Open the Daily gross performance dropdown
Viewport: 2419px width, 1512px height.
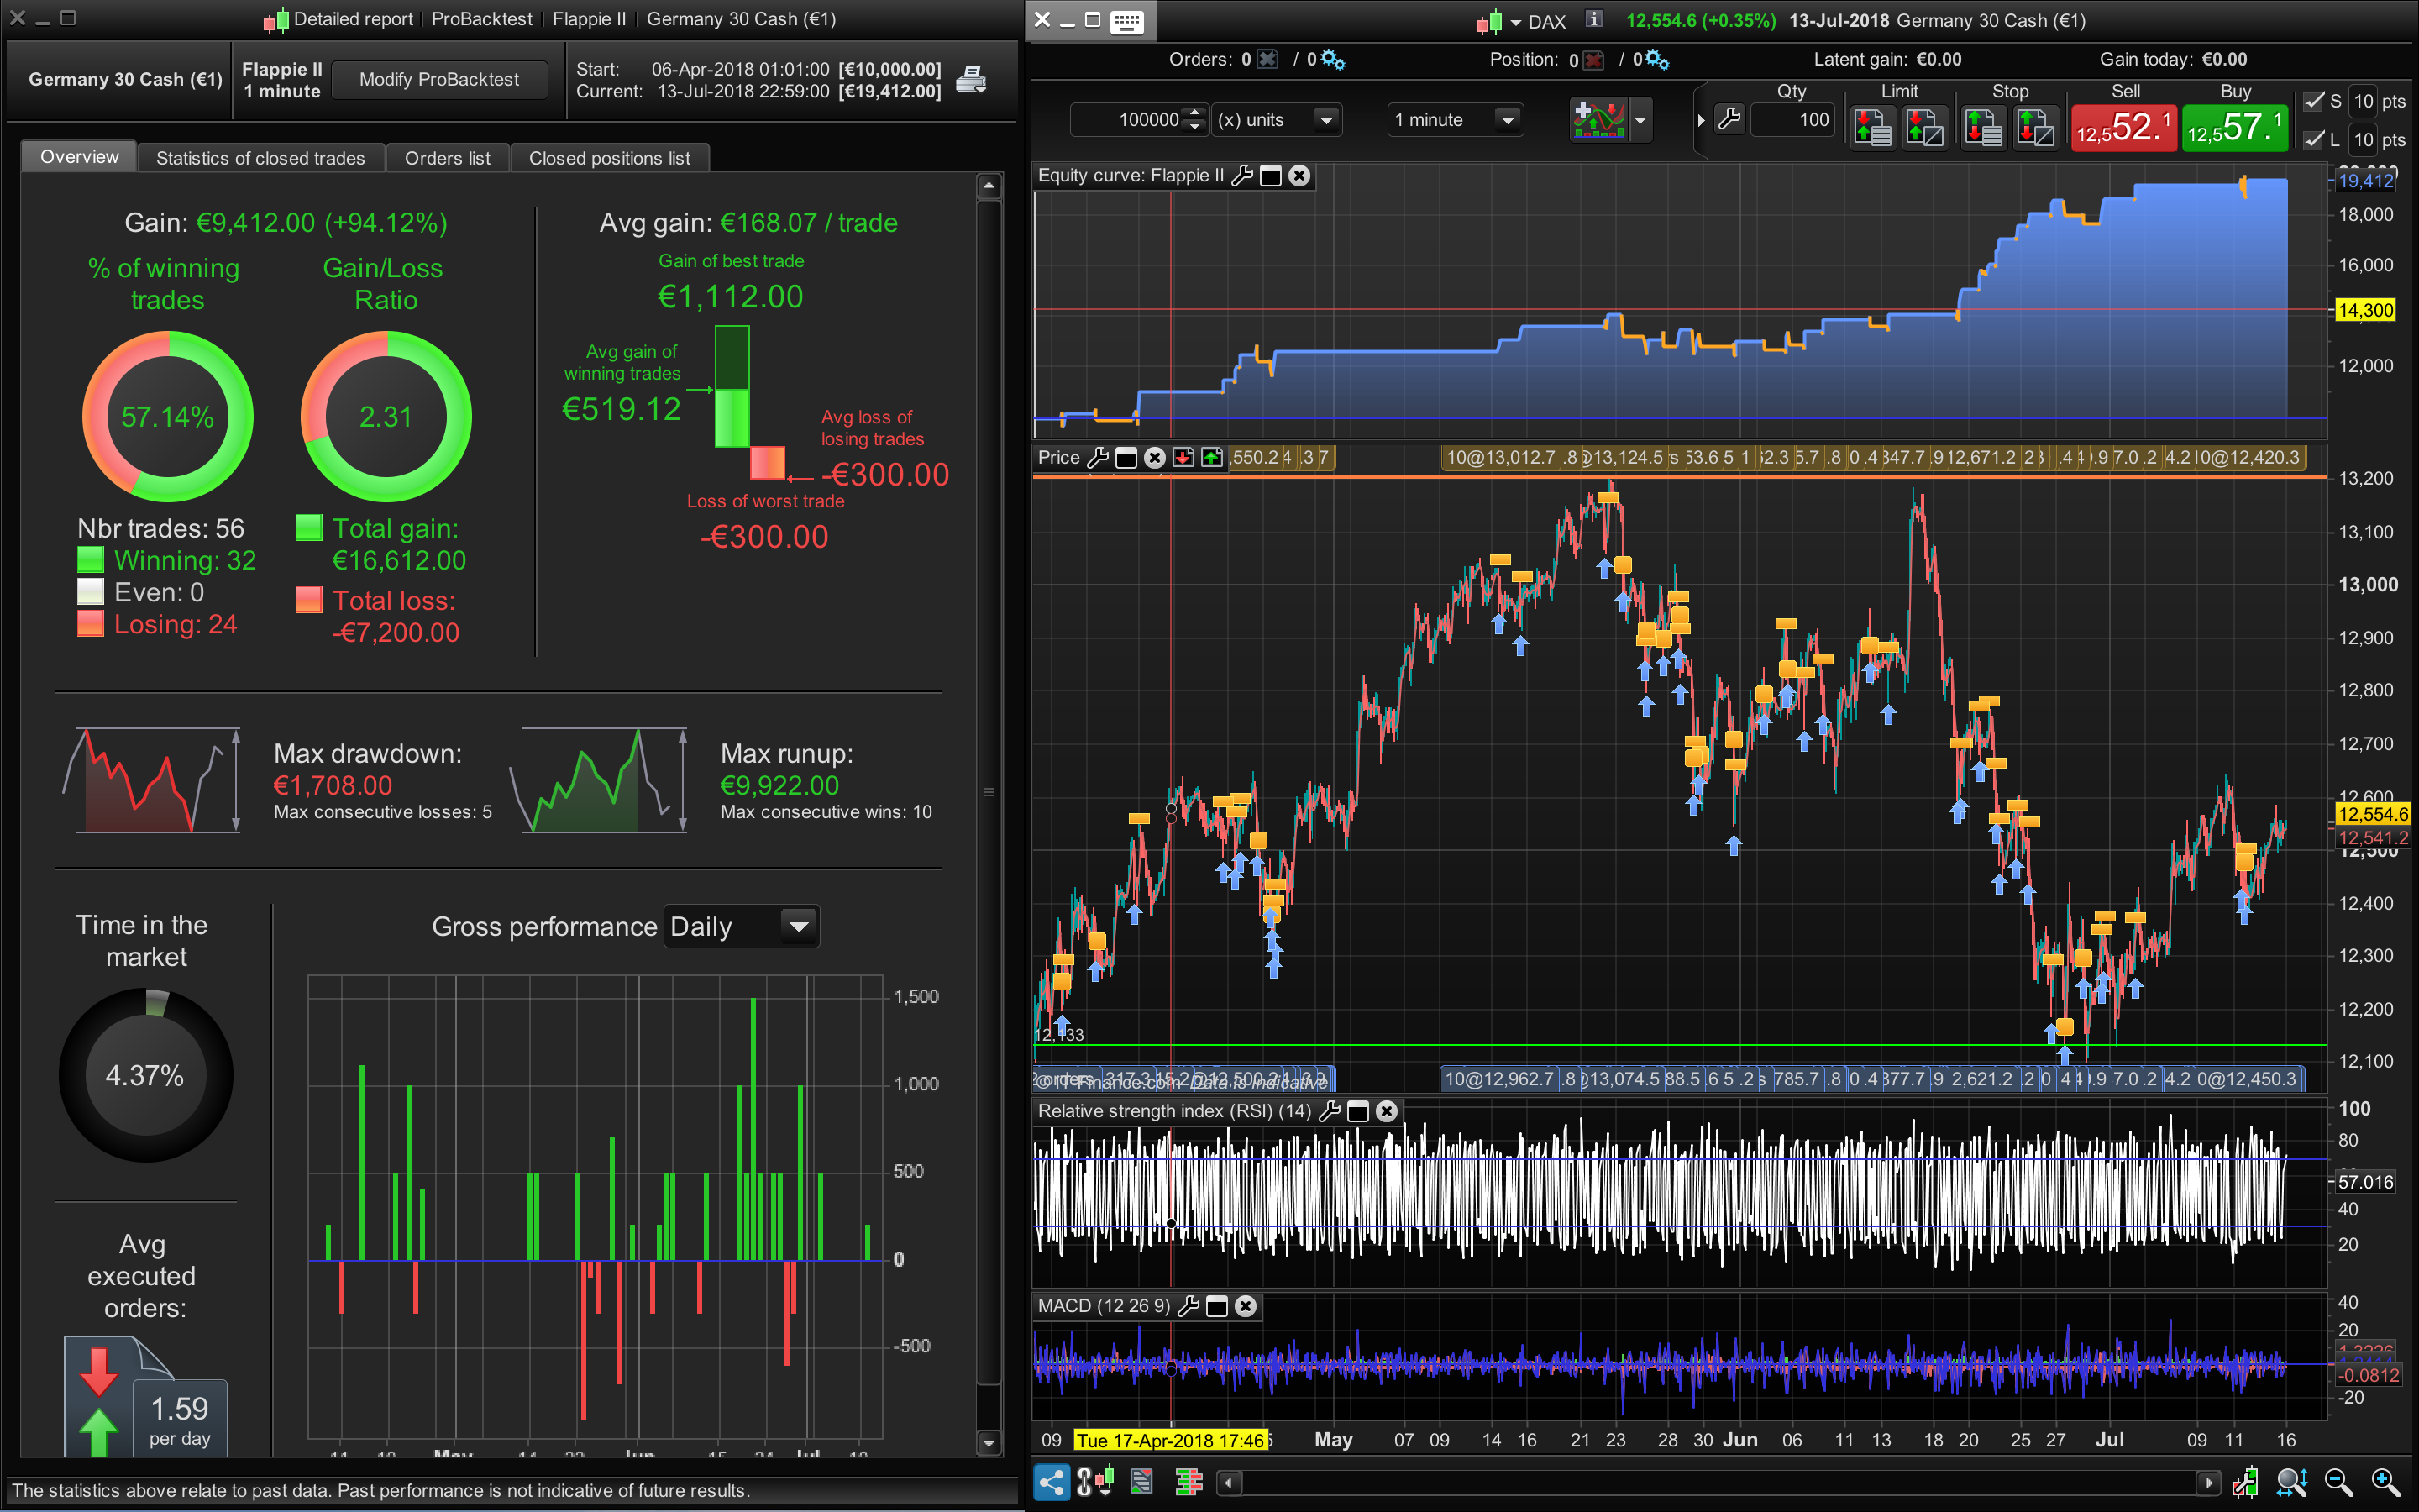(x=799, y=927)
